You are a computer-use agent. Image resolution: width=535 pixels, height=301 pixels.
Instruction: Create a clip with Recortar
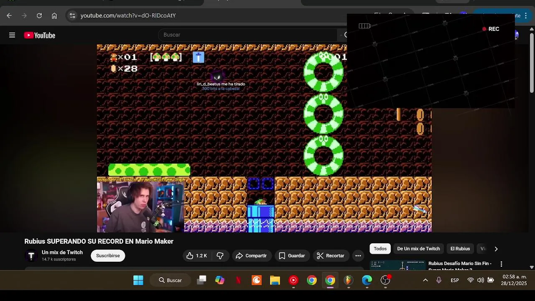(331, 256)
